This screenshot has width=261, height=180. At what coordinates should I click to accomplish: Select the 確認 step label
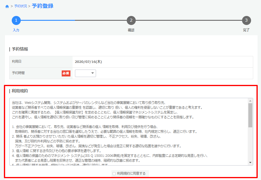point(131,30)
